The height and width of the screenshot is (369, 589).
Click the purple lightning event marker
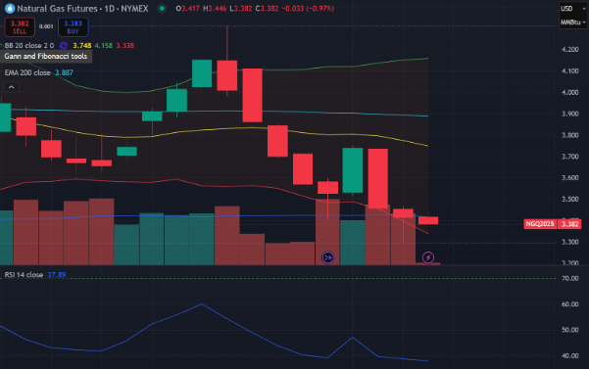(x=428, y=257)
